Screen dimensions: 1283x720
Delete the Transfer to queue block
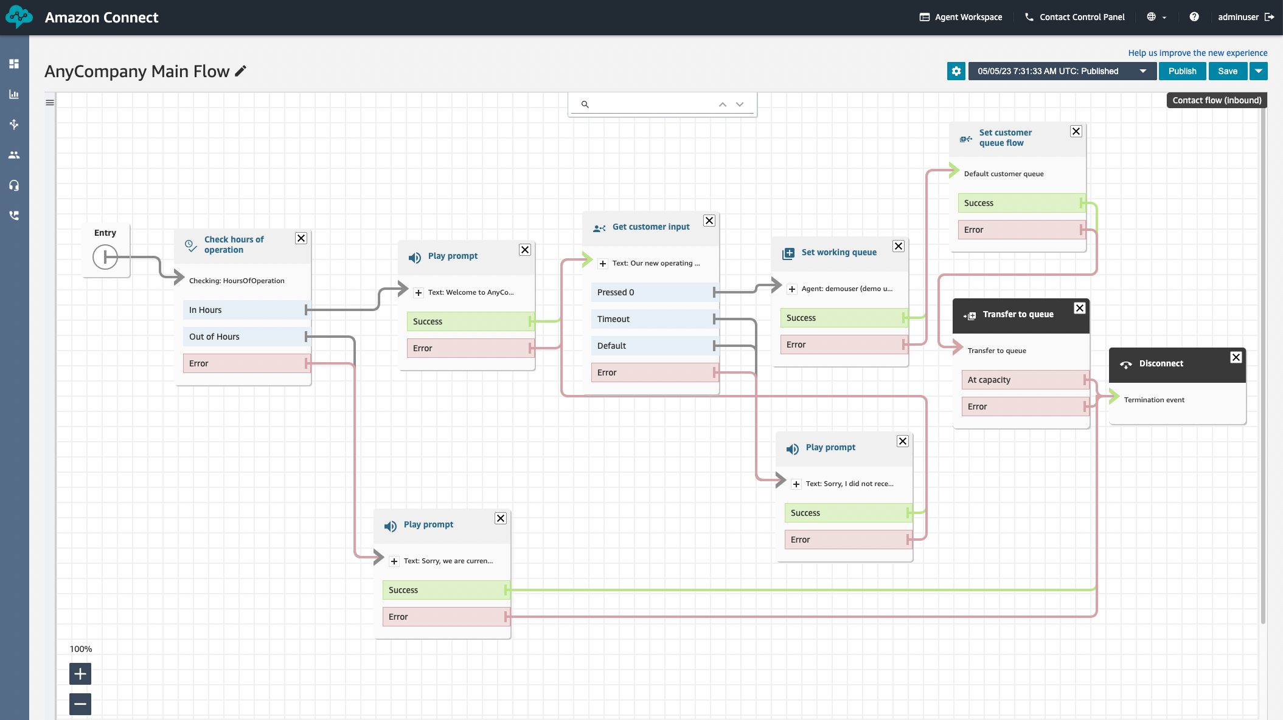pyautogui.click(x=1080, y=308)
